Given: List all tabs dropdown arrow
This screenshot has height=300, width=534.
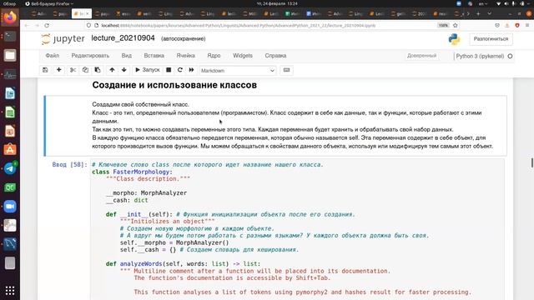Looking at the screenshot, I should coord(490,13).
